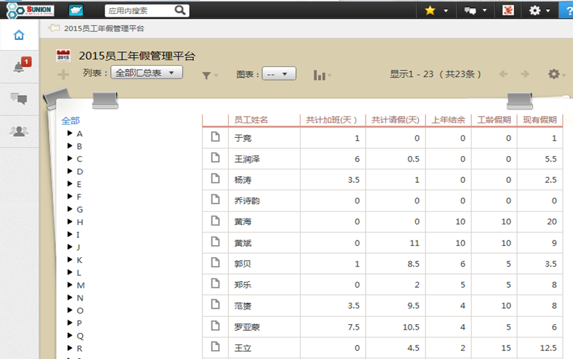Go to previous page arrow
573x359 pixels.
503,74
